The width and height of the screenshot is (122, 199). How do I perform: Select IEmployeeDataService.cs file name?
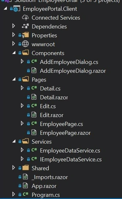click(x=71, y=159)
